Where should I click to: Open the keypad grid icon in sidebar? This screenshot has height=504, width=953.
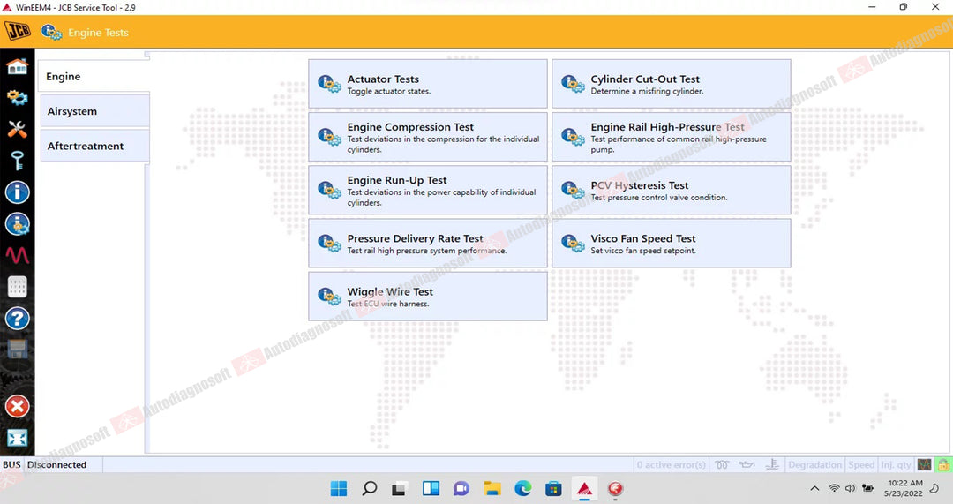17,286
